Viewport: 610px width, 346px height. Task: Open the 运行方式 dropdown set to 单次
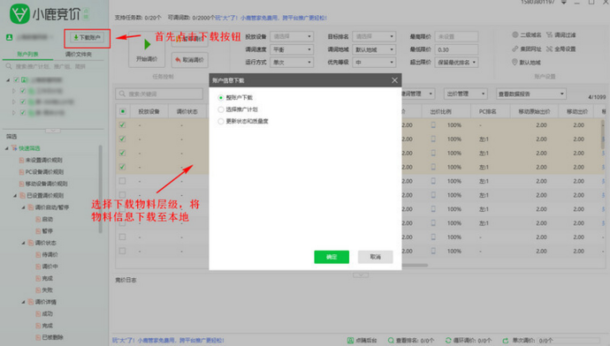pos(292,62)
